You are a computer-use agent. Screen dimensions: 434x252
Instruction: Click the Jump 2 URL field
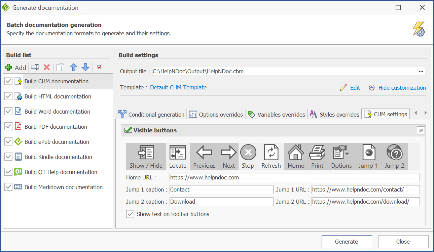(x=366, y=202)
